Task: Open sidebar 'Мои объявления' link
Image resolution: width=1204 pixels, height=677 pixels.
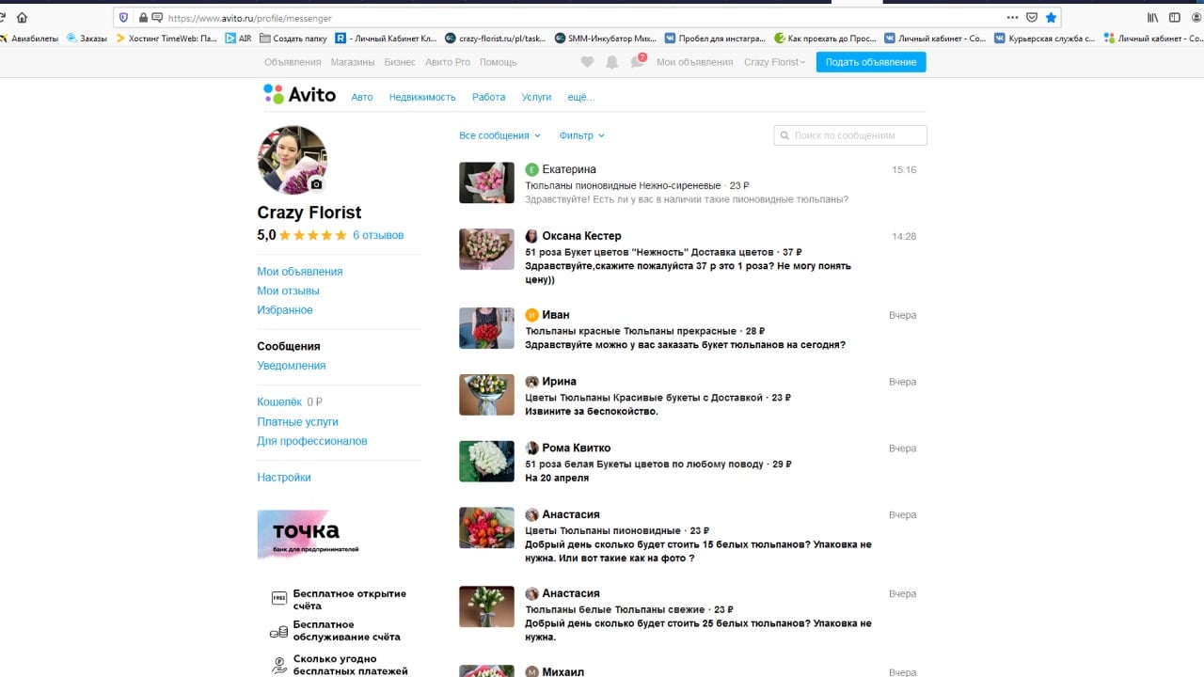Action: click(300, 272)
